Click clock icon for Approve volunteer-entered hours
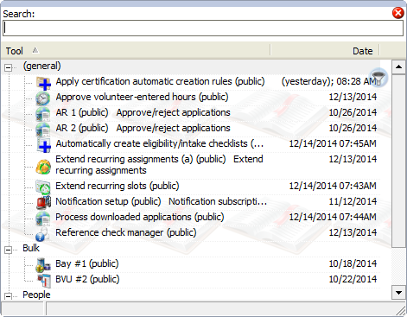 pos(43,98)
